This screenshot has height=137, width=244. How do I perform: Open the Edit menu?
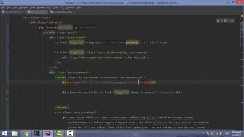(8, 8)
